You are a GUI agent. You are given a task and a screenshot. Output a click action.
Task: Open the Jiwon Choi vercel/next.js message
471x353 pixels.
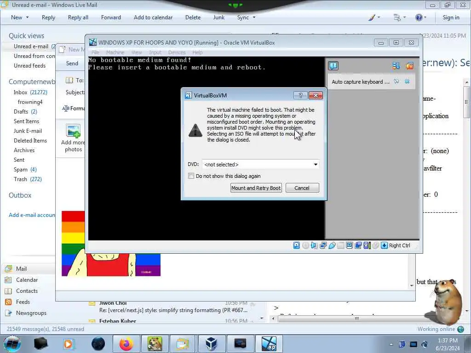[x=173, y=307]
